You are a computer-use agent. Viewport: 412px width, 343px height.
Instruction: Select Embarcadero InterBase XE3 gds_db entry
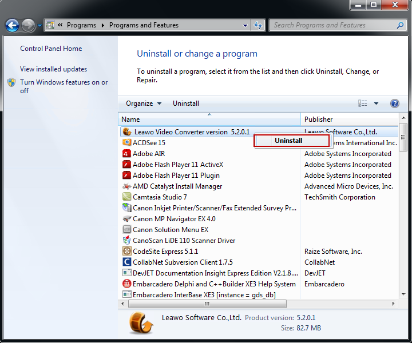click(x=204, y=295)
